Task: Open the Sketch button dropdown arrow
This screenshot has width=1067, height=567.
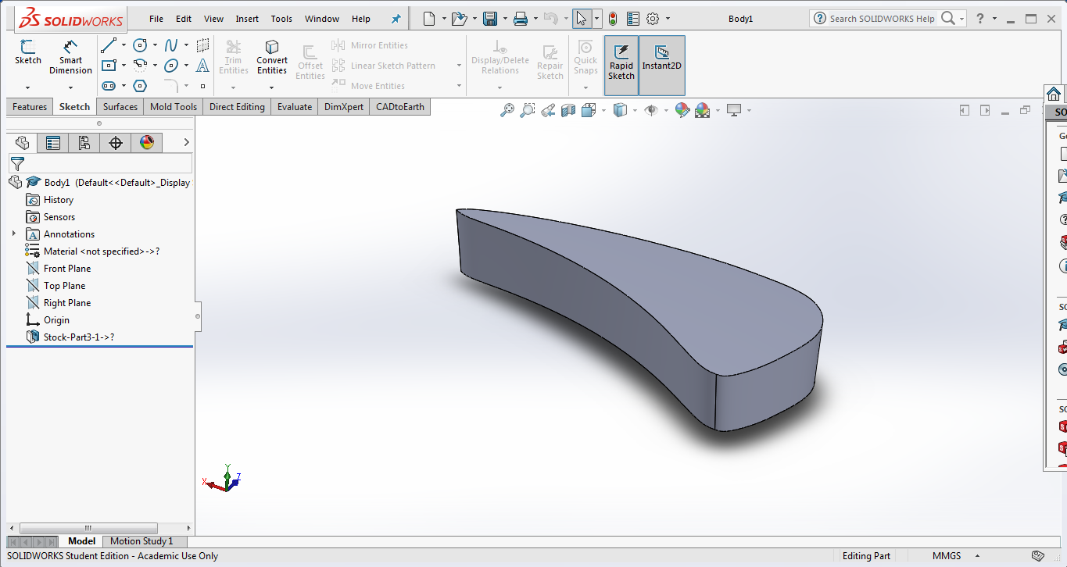Action: point(27,87)
